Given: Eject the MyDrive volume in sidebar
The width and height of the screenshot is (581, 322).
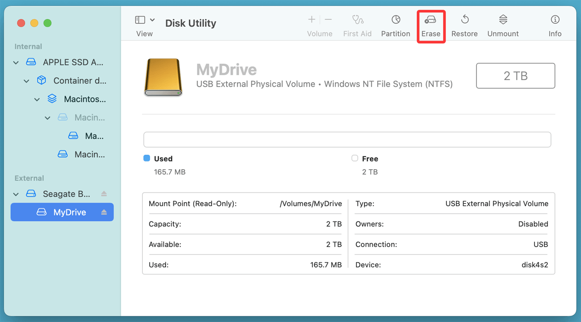Looking at the screenshot, I should pos(104,212).
